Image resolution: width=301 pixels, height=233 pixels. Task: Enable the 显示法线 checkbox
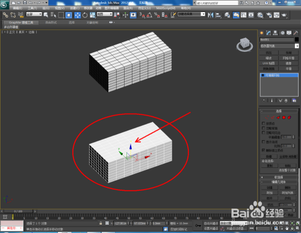click(x=264, y=142)
